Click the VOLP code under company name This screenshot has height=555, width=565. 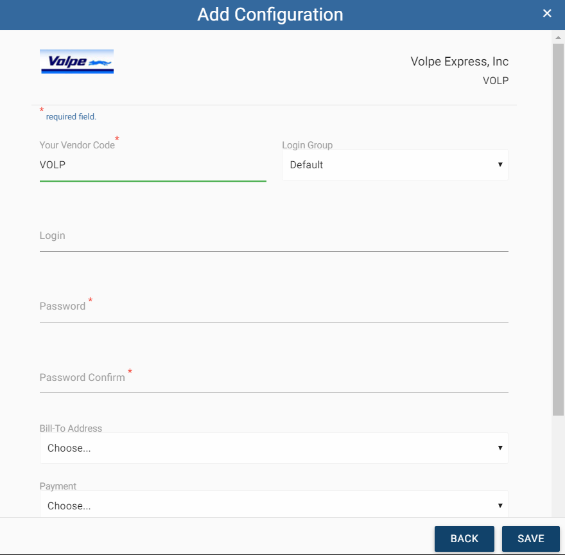pyautogui.click(x=496, y=80)
